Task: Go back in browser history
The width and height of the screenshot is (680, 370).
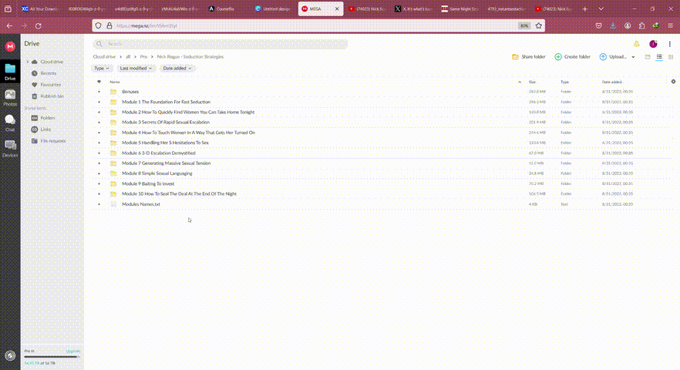Action: coord(9,26)
